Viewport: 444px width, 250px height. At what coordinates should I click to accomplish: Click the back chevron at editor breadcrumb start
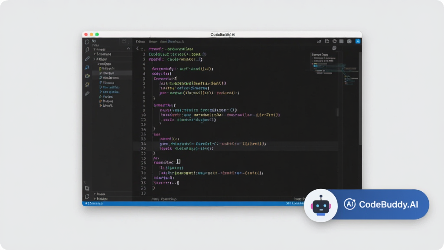[137, 49]
